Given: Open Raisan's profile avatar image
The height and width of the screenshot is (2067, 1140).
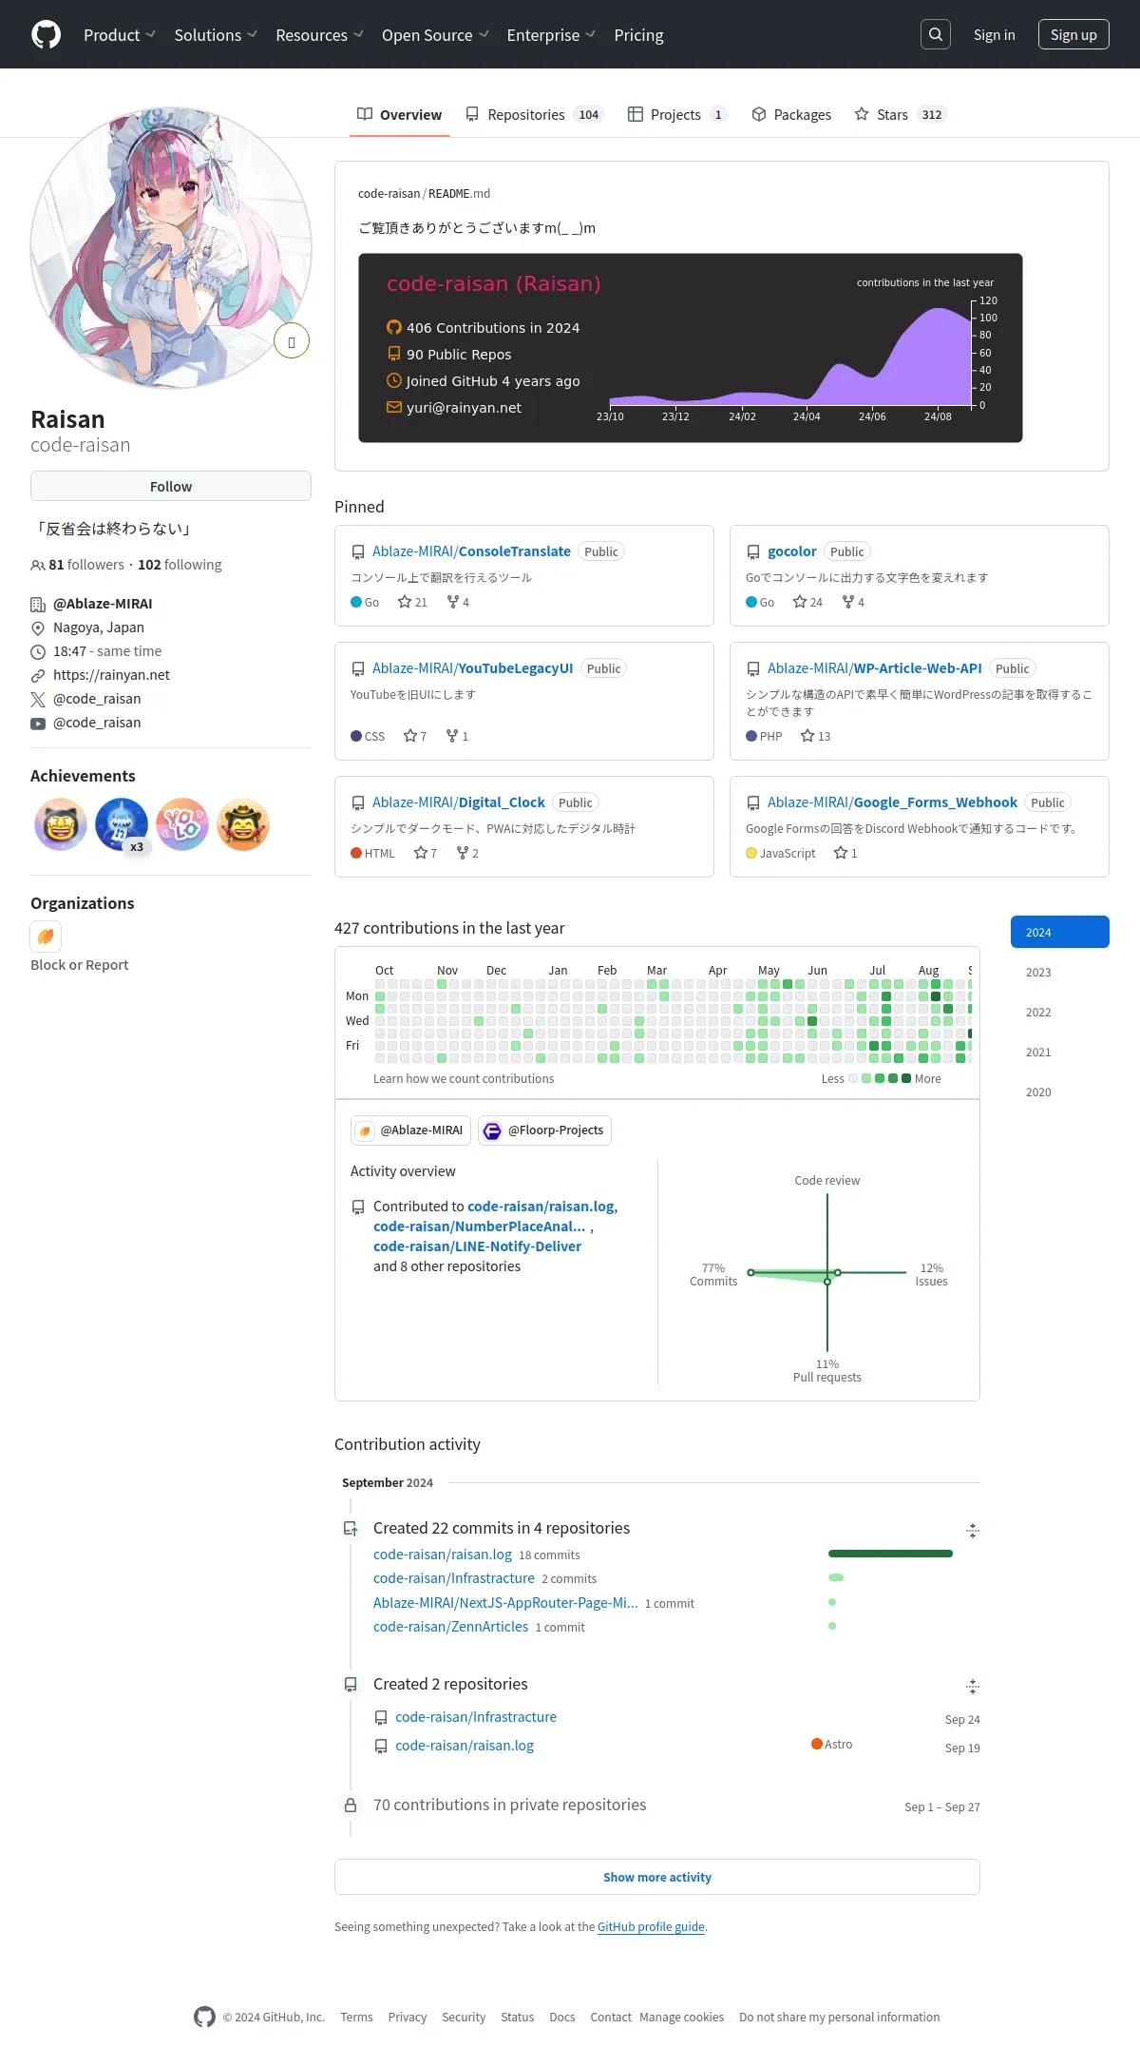Looking at the screenshot, I should point(171,247).
